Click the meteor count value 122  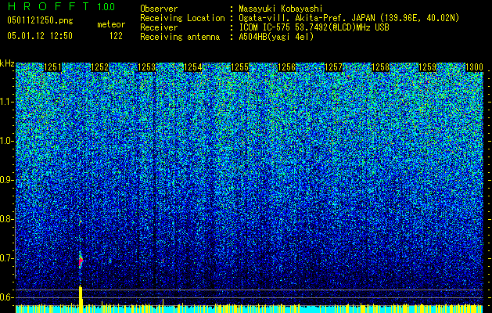point(116,36)
